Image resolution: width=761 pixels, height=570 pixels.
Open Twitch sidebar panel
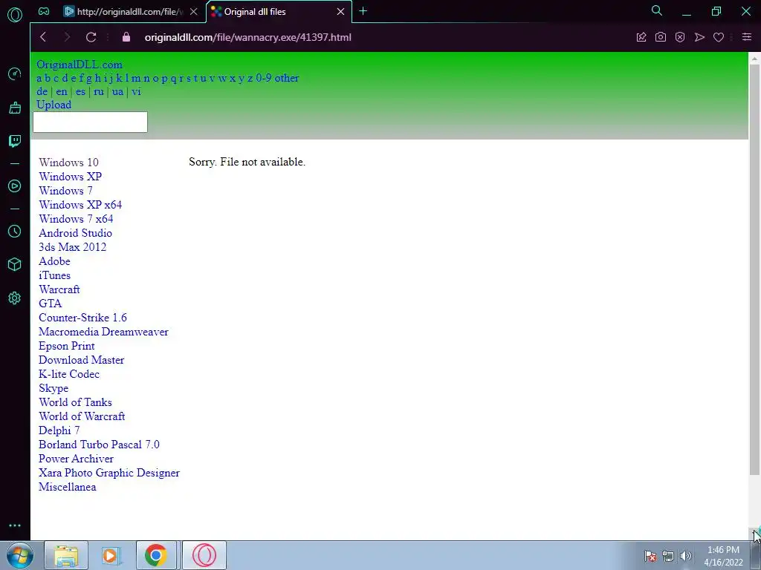pos(15,141)
